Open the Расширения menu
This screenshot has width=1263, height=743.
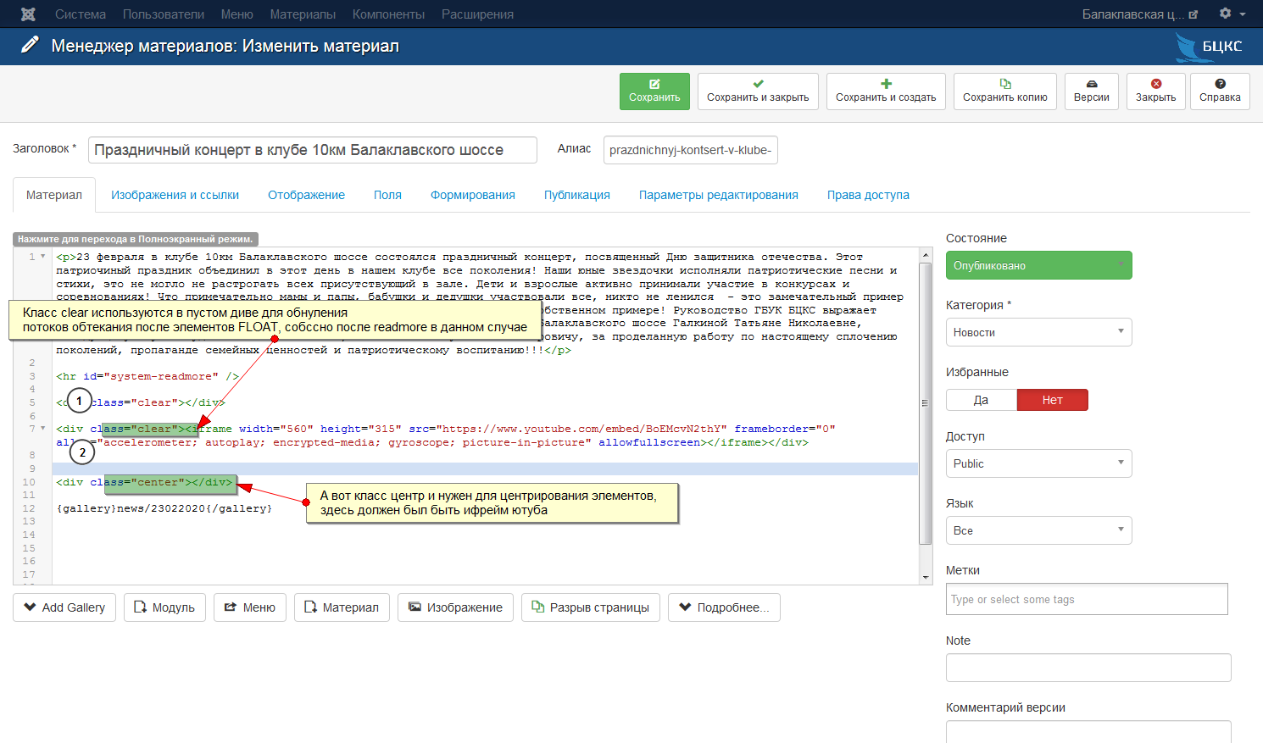point(477,14)
